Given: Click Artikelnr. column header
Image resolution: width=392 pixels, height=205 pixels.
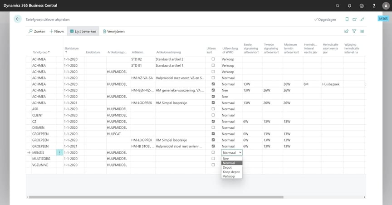Looking at the screenshot, I should click(x=137, y=52).
